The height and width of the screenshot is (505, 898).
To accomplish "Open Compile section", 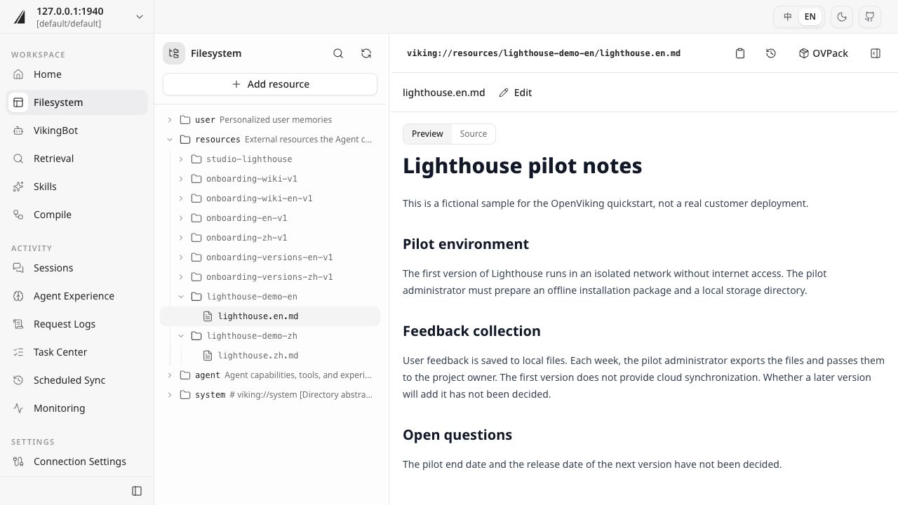I will (x=77, y=215).
